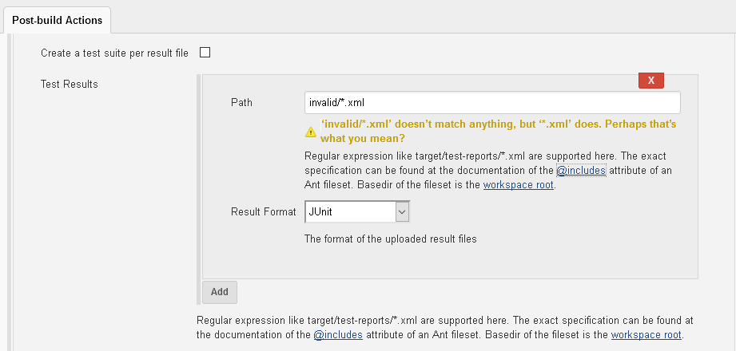Enable Create a test suite per result file
Screen dimensions: 736x351
(205, 53)
